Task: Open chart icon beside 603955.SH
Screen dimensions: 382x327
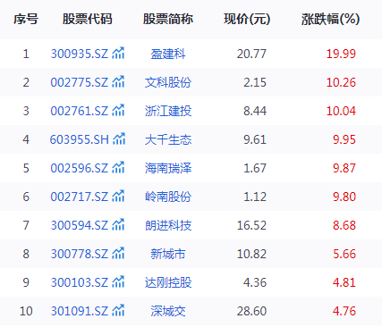Action: (x=119, y=139)
